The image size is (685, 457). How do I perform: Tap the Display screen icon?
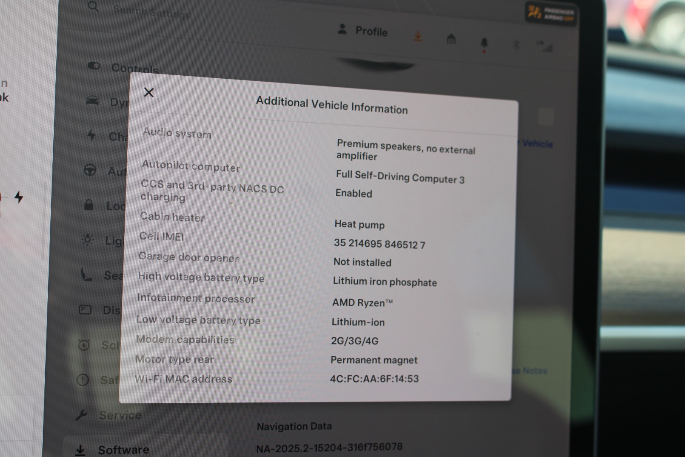(85, 310)
